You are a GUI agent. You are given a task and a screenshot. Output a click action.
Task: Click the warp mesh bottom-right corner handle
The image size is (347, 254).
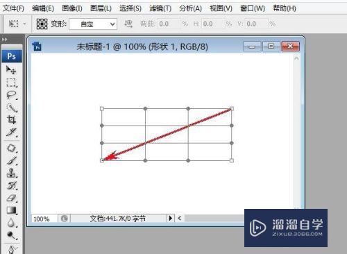(x=232, y=160)
